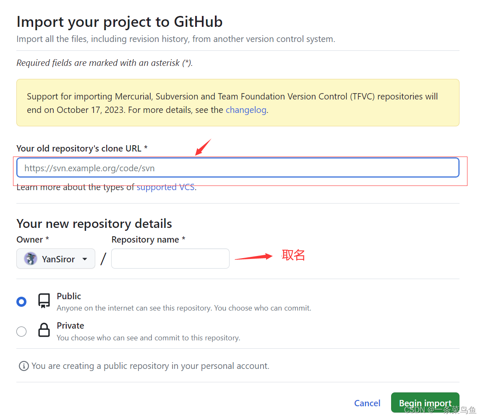Click the Repository name field label

coord(147,239)
